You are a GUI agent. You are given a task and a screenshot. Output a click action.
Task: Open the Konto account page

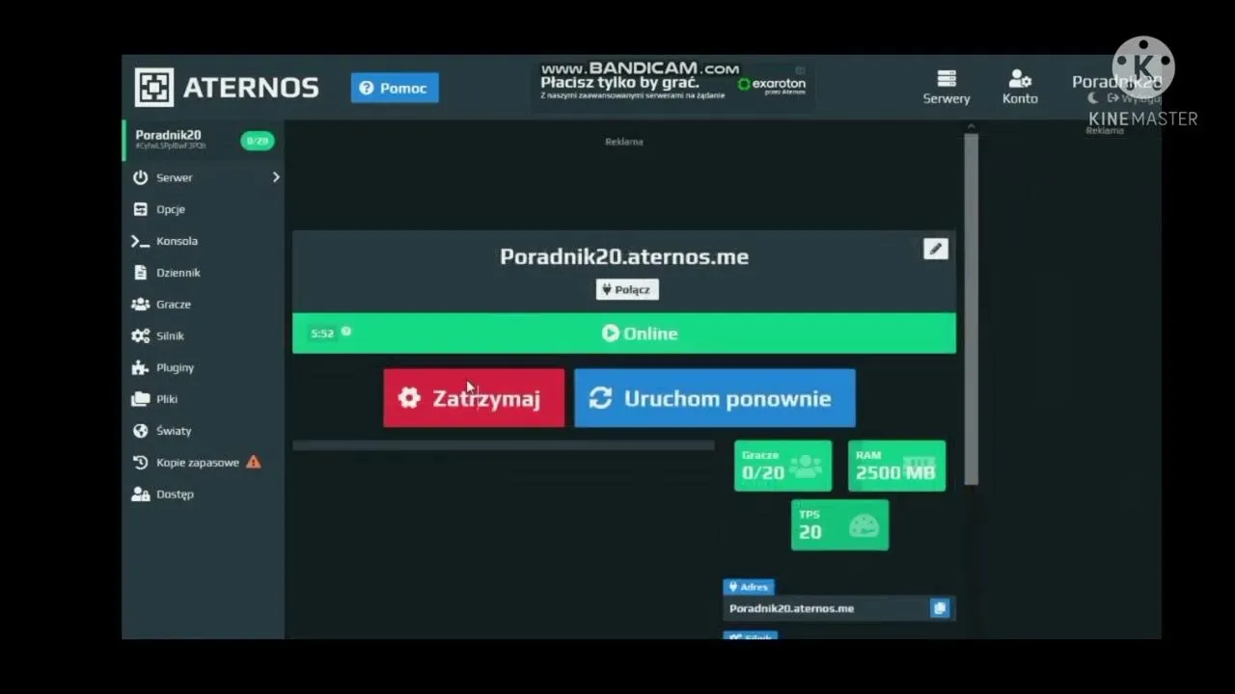click(x=1020, y=87)
